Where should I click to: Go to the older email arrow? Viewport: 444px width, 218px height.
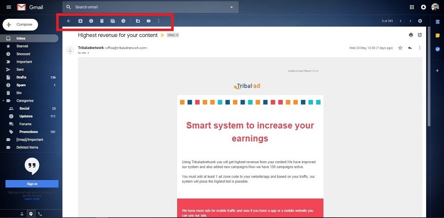(x=410, y=21)
